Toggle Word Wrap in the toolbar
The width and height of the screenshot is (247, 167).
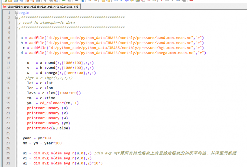(115, 1)
